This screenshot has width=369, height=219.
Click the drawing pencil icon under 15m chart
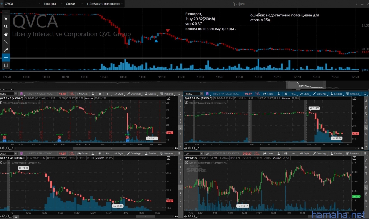pyautogui.click(x=198, y=148)
